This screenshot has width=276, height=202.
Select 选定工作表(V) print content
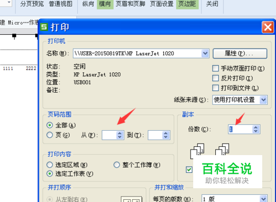[50, 173]
